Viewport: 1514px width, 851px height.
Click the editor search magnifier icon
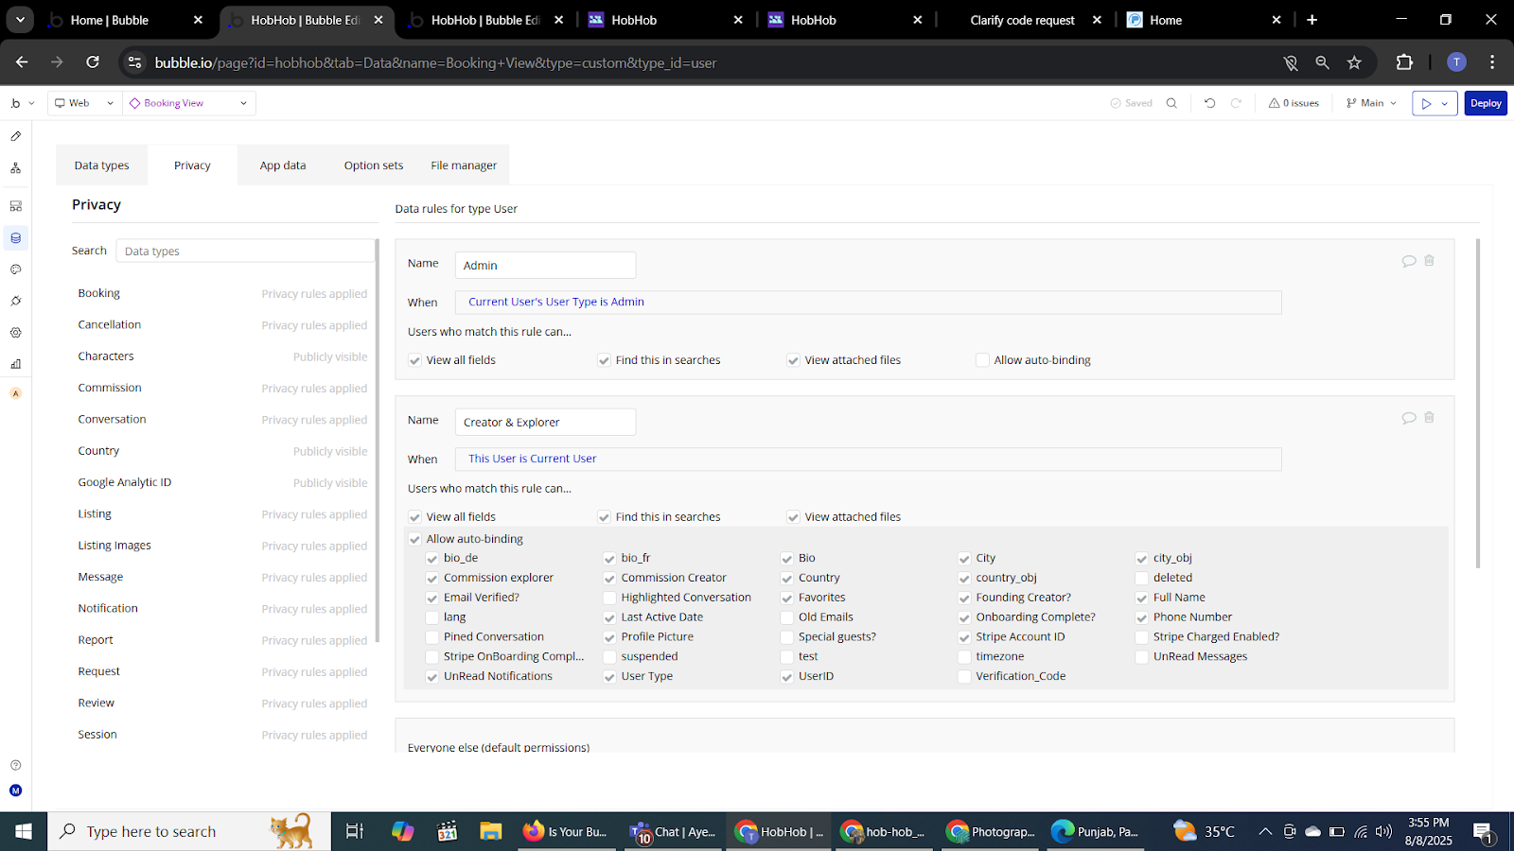[x=1171, y=103]
